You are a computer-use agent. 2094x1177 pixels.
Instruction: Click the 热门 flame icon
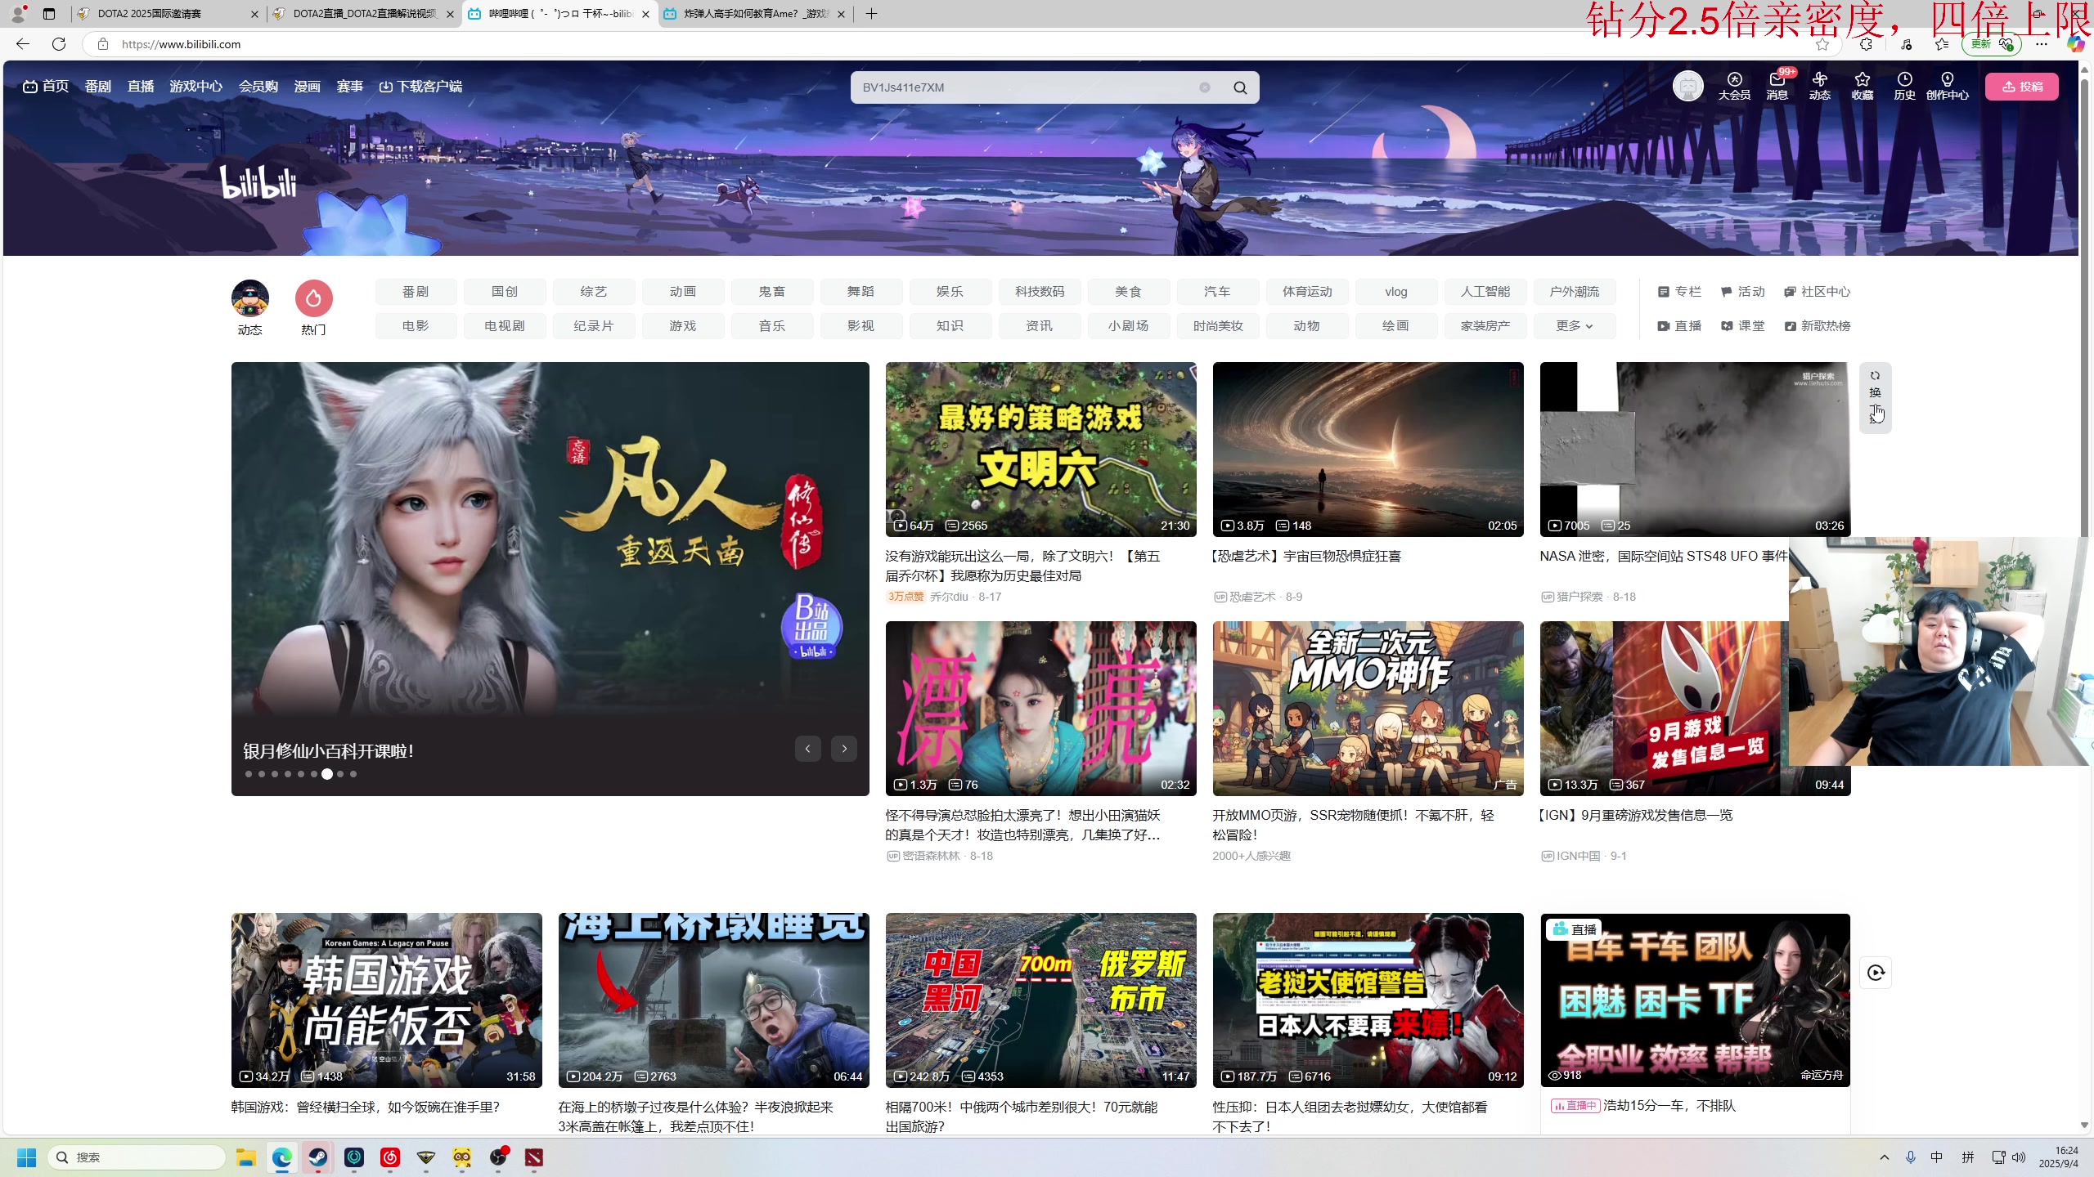pyautogui.click(x=313, y=299)
